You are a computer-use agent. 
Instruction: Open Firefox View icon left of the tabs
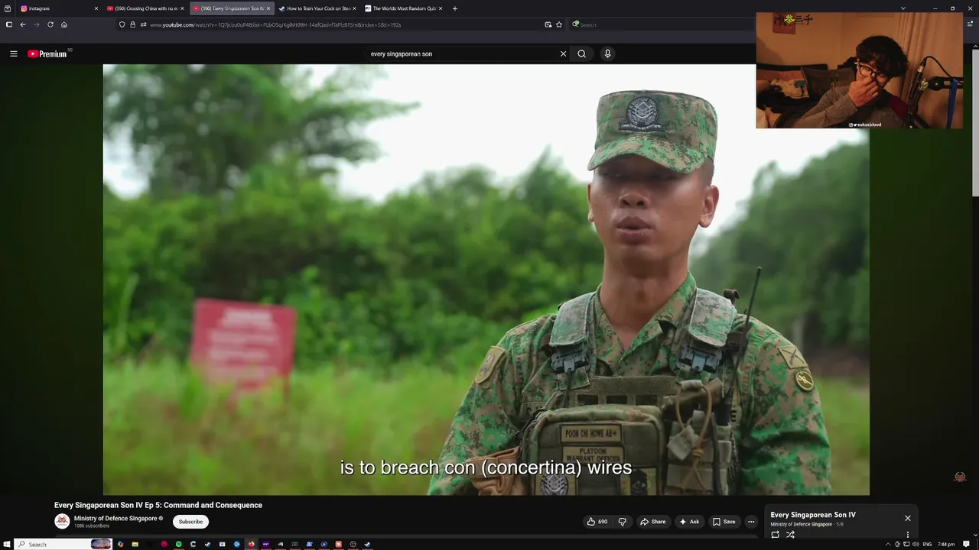8,8
